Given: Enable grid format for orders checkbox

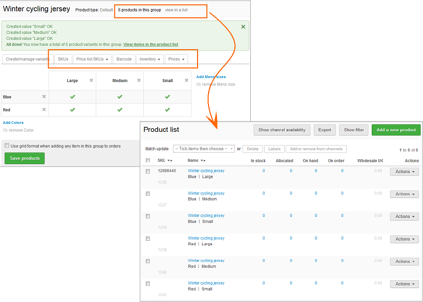Looking at the screenshot, I should 7,146.
